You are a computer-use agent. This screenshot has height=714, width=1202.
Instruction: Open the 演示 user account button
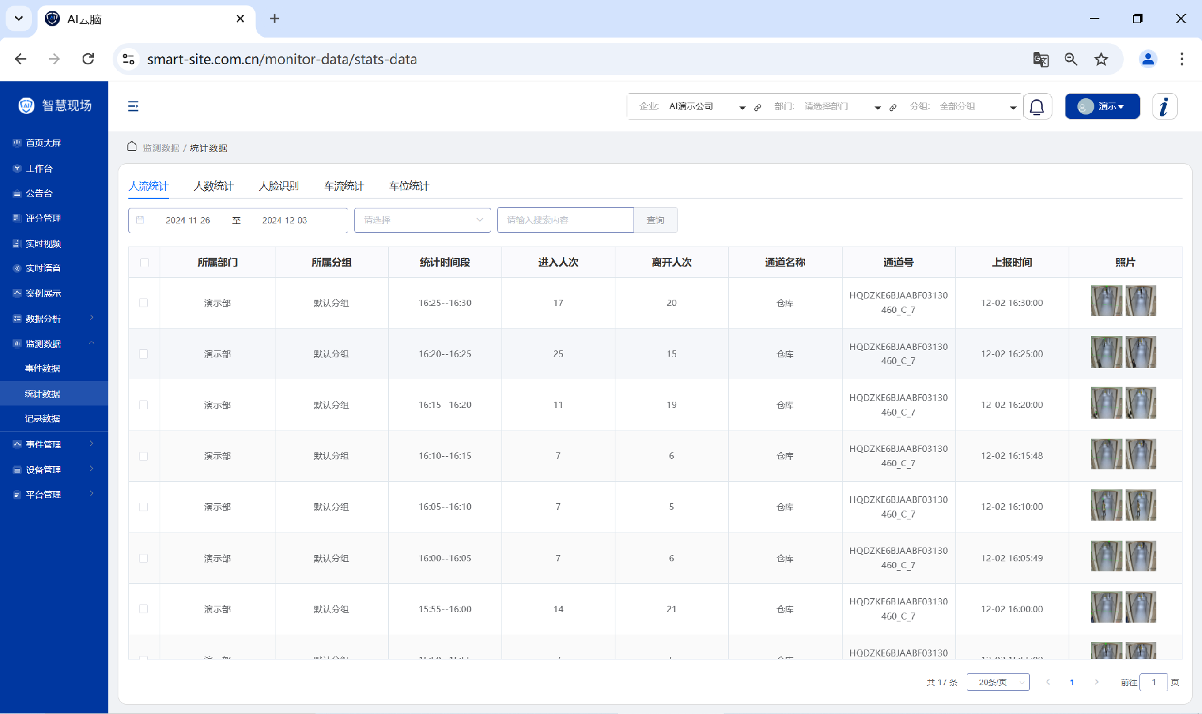point(1102,106)
